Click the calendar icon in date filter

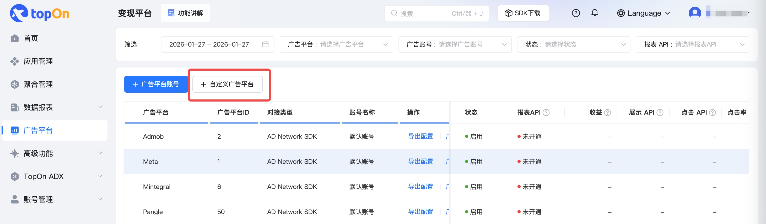click(x=265, y=44)
